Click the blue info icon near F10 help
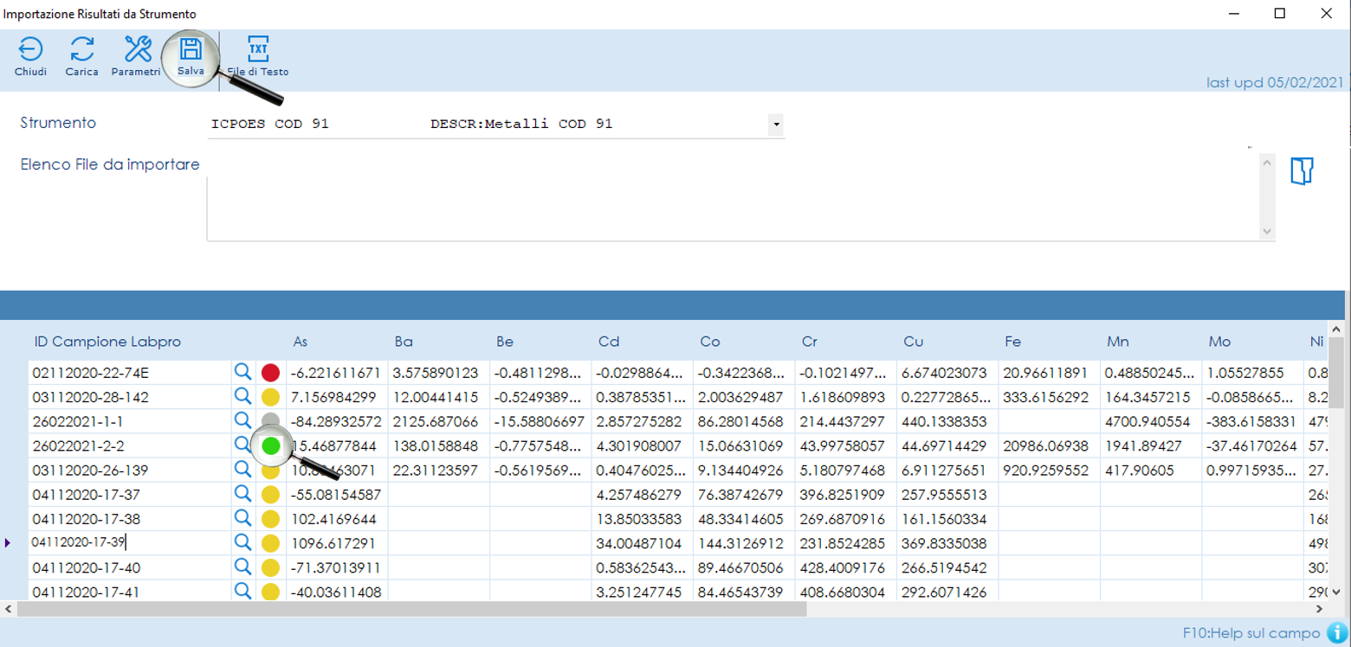This screenshot has height=647, width=1351. coord(1337,632)
